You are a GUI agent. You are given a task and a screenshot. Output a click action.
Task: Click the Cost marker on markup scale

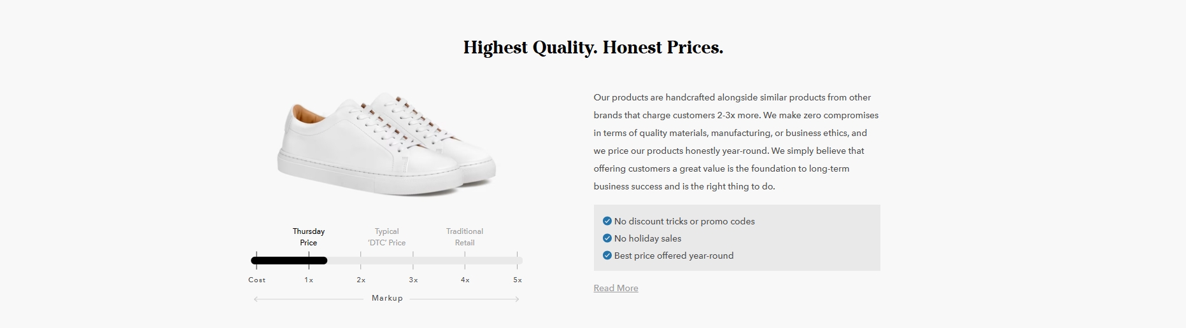(x=257, y=280)
